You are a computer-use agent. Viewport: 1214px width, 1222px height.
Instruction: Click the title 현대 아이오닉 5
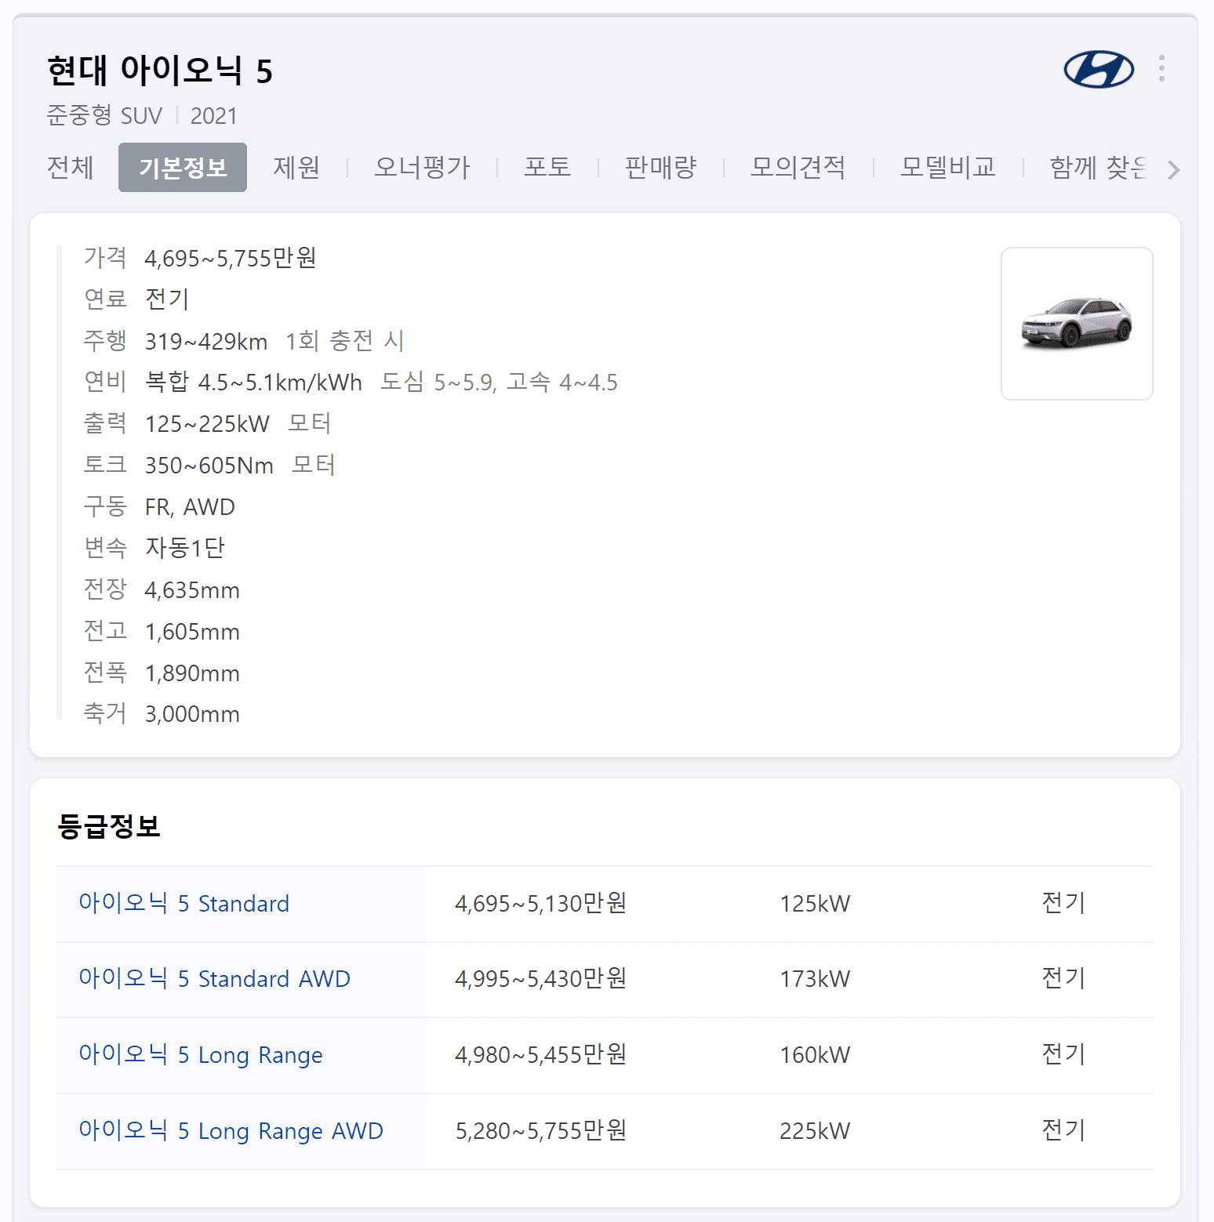(160, 71)
